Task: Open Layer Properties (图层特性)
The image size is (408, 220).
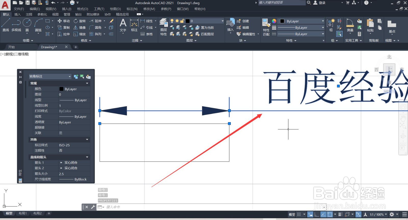Action: pos(163,27)
